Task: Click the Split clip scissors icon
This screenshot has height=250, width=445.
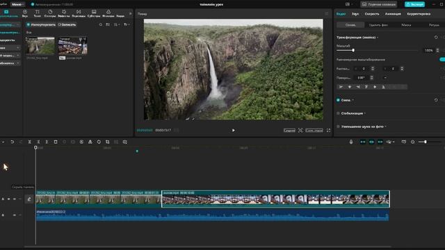Action: point(29,142)
